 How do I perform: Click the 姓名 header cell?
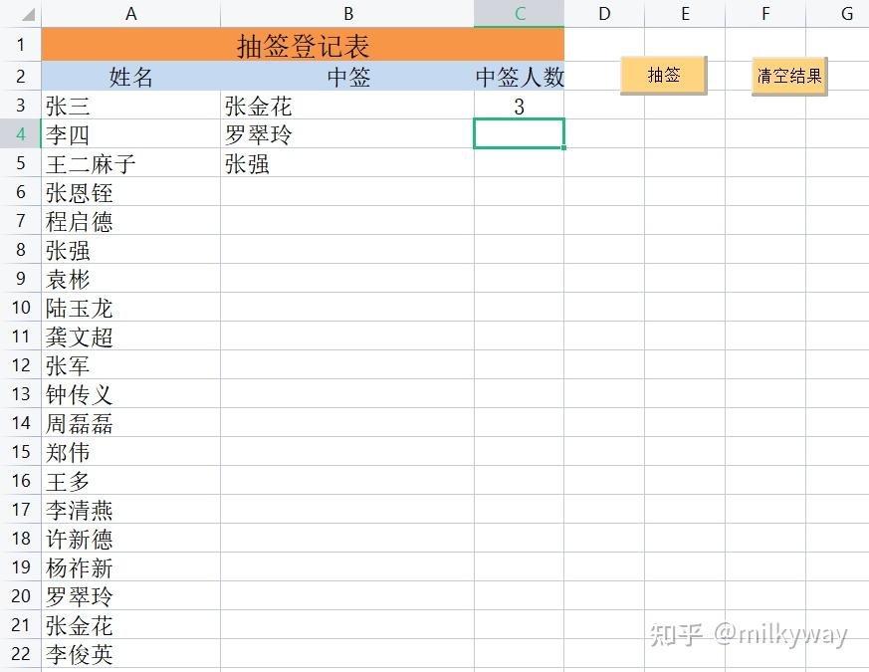130,76
